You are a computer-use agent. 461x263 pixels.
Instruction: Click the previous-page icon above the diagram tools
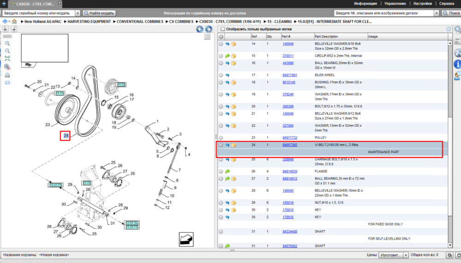point(5,29)
